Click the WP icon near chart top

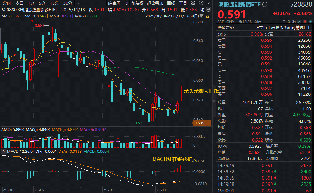(209, 9)
